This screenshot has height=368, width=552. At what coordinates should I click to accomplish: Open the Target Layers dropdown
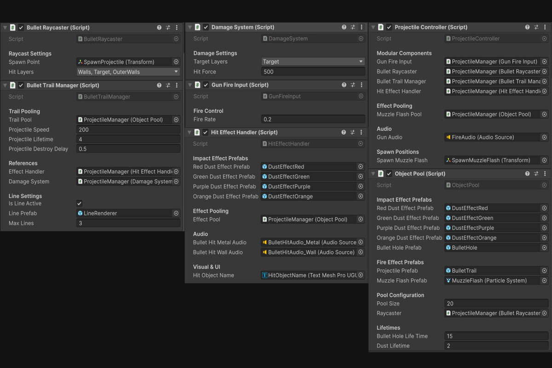pyautogui.click(x=313, y=61)
